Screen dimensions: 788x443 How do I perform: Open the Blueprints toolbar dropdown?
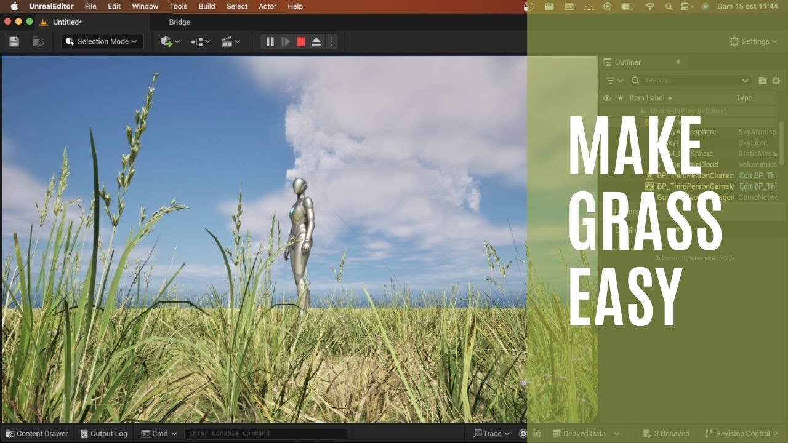[201, 41]
